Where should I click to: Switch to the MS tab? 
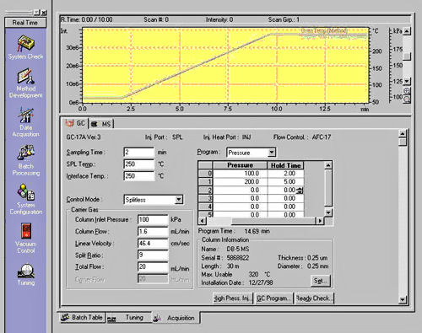[x=101, y=124]
